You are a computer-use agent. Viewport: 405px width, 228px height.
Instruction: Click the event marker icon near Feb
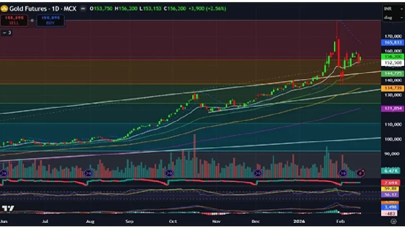pyautogui.click(x=343, y=173)
